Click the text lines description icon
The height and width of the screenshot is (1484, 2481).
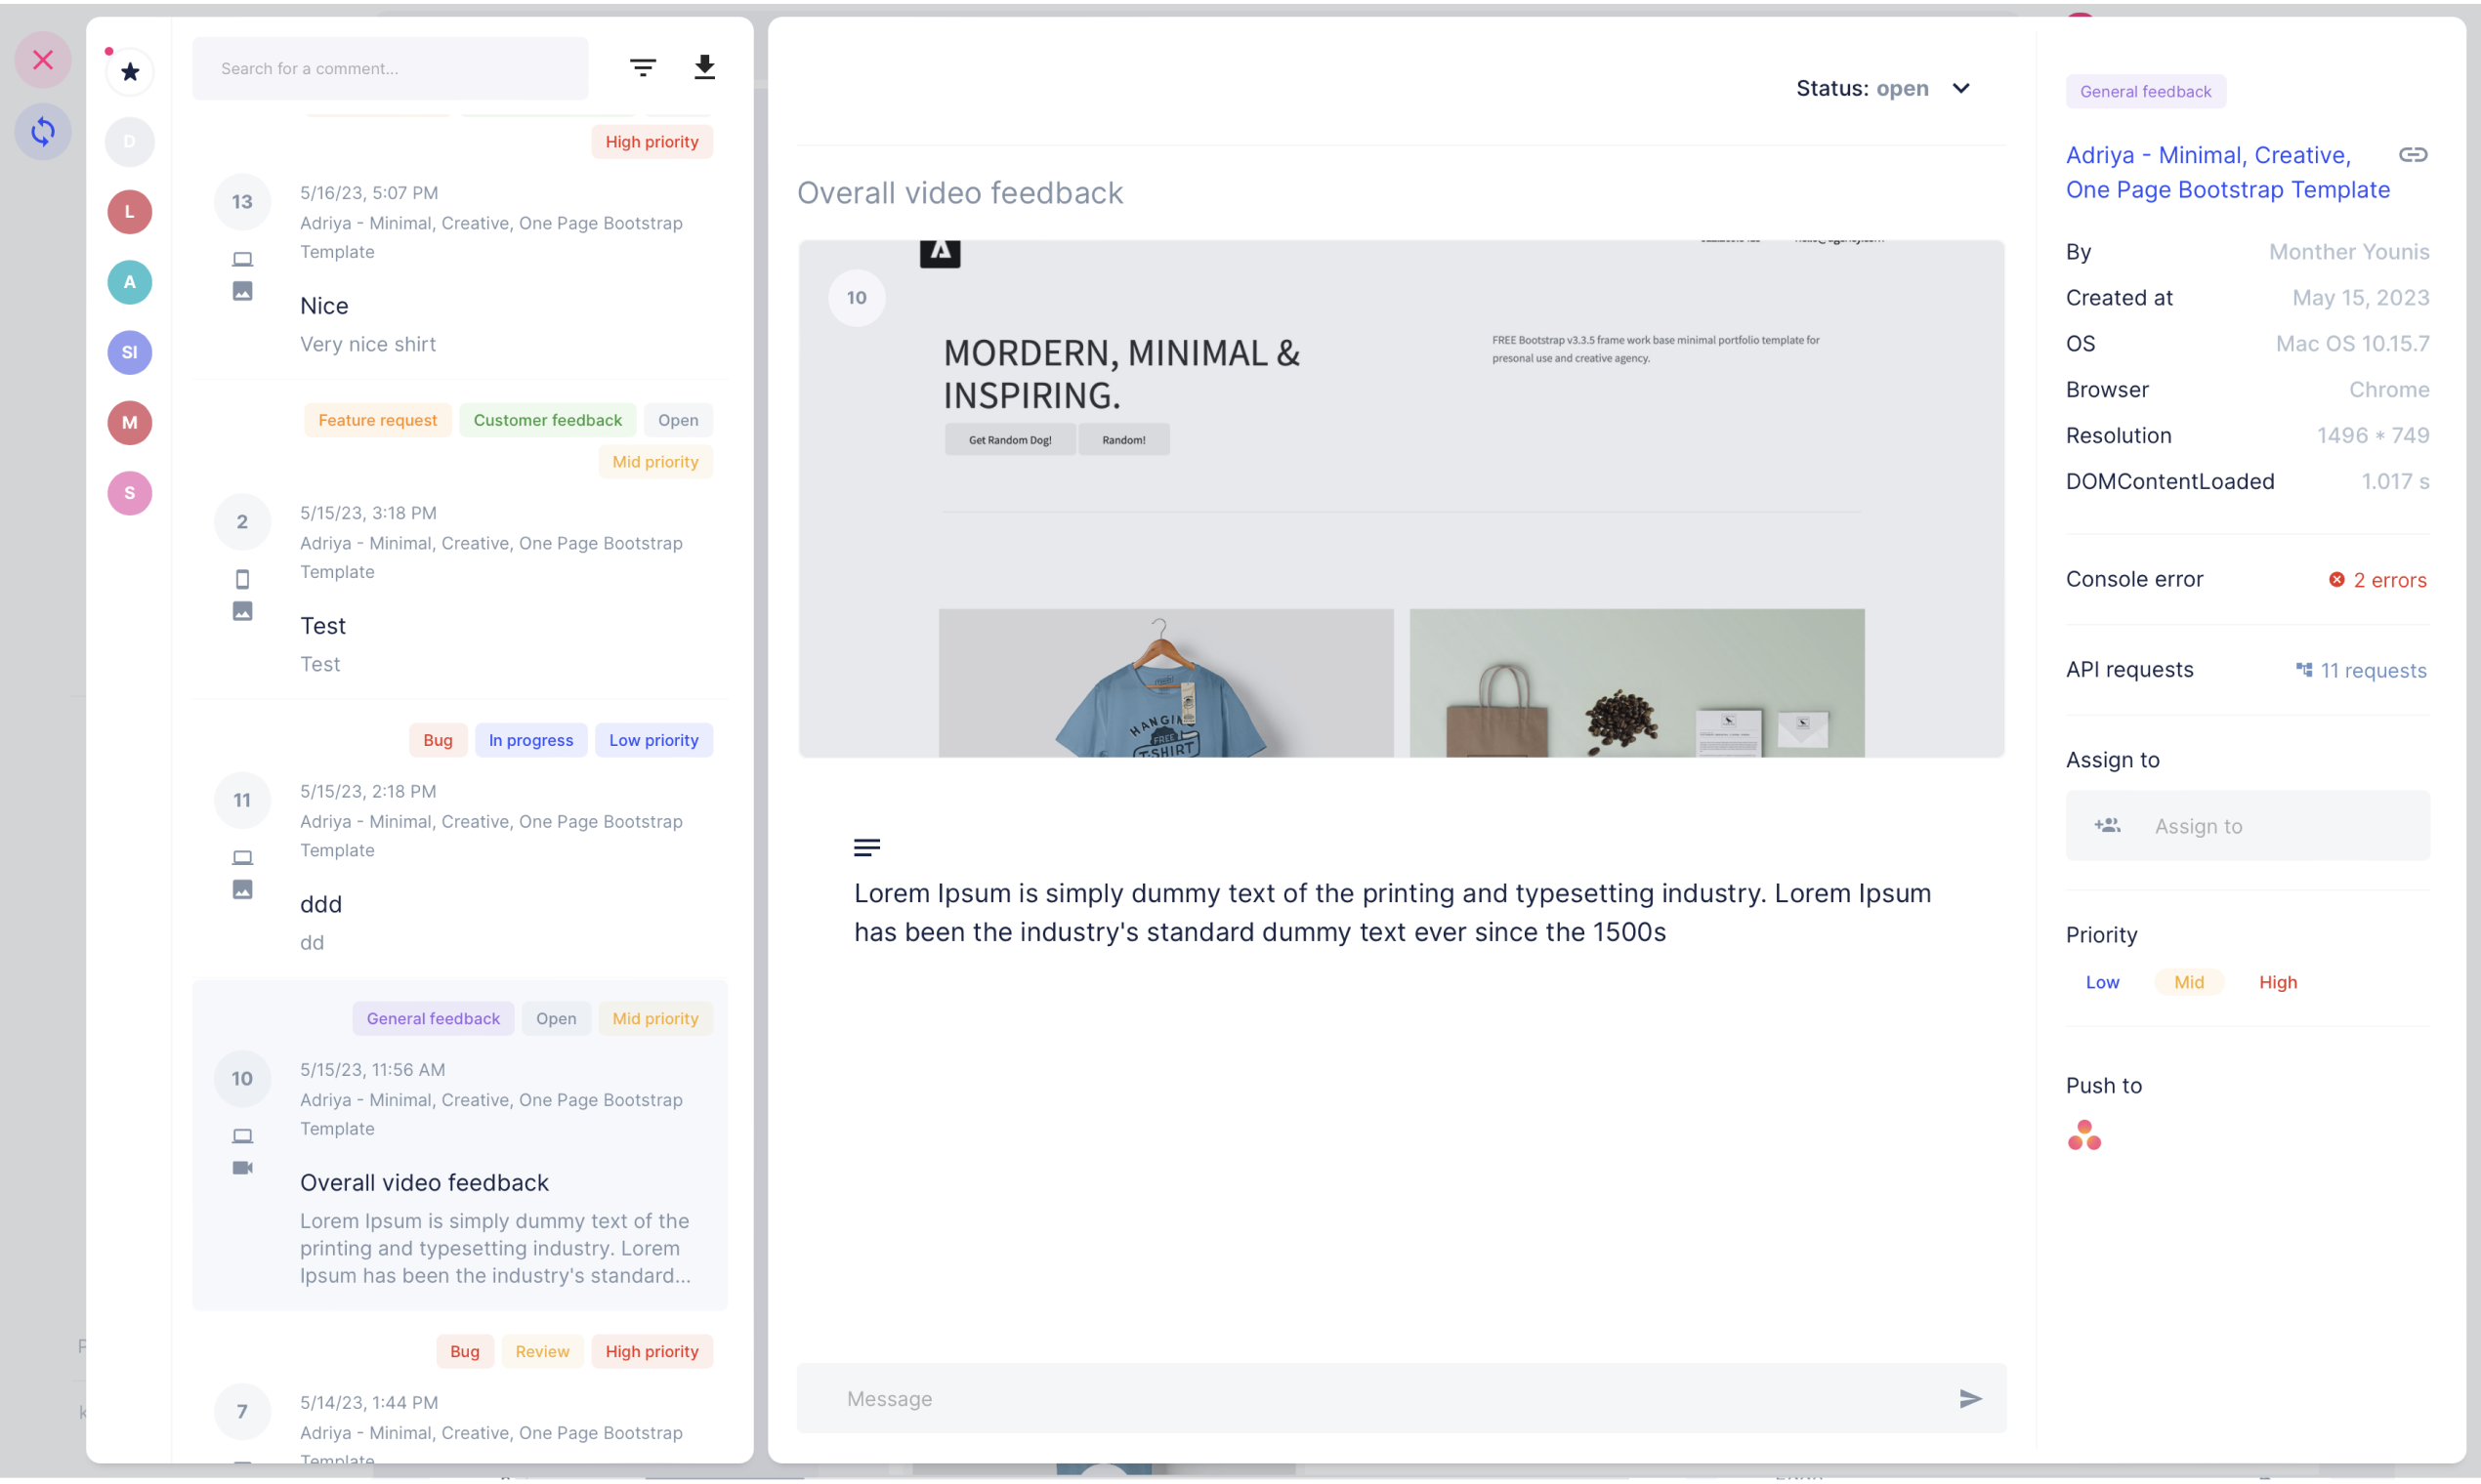[866, 847]
